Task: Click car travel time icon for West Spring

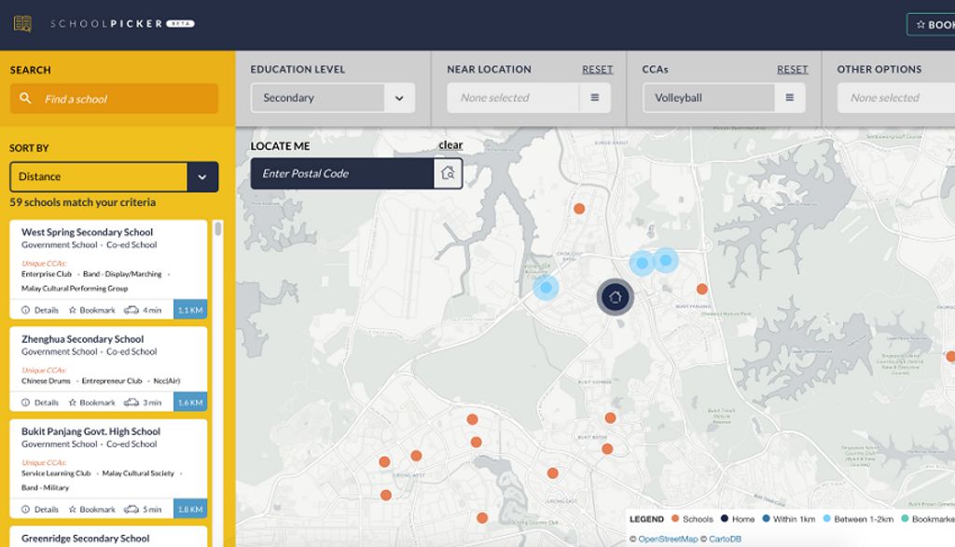Action: point(131,310)
